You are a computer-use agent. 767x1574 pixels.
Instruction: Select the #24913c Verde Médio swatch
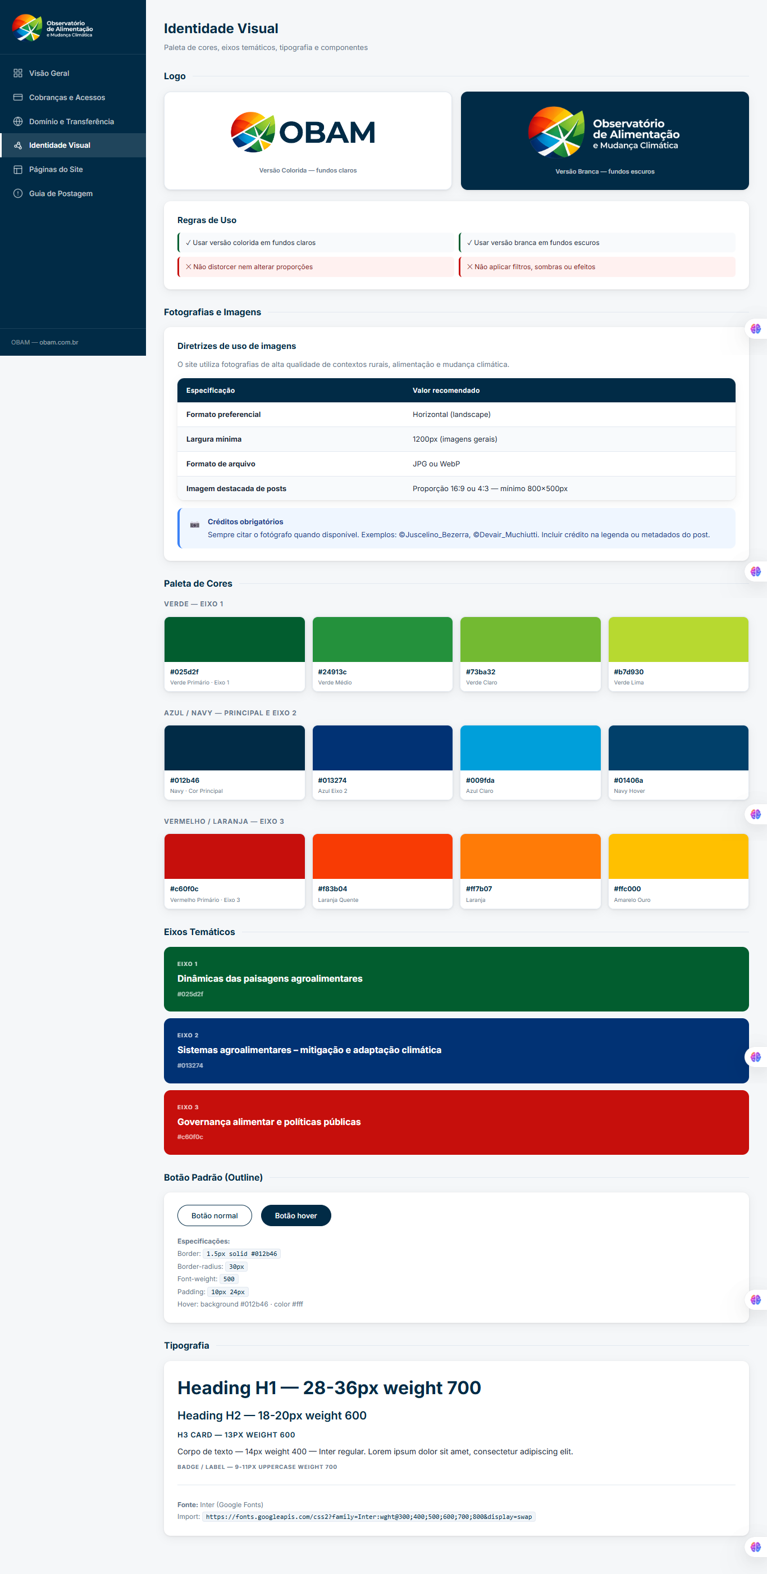point(382,654)
